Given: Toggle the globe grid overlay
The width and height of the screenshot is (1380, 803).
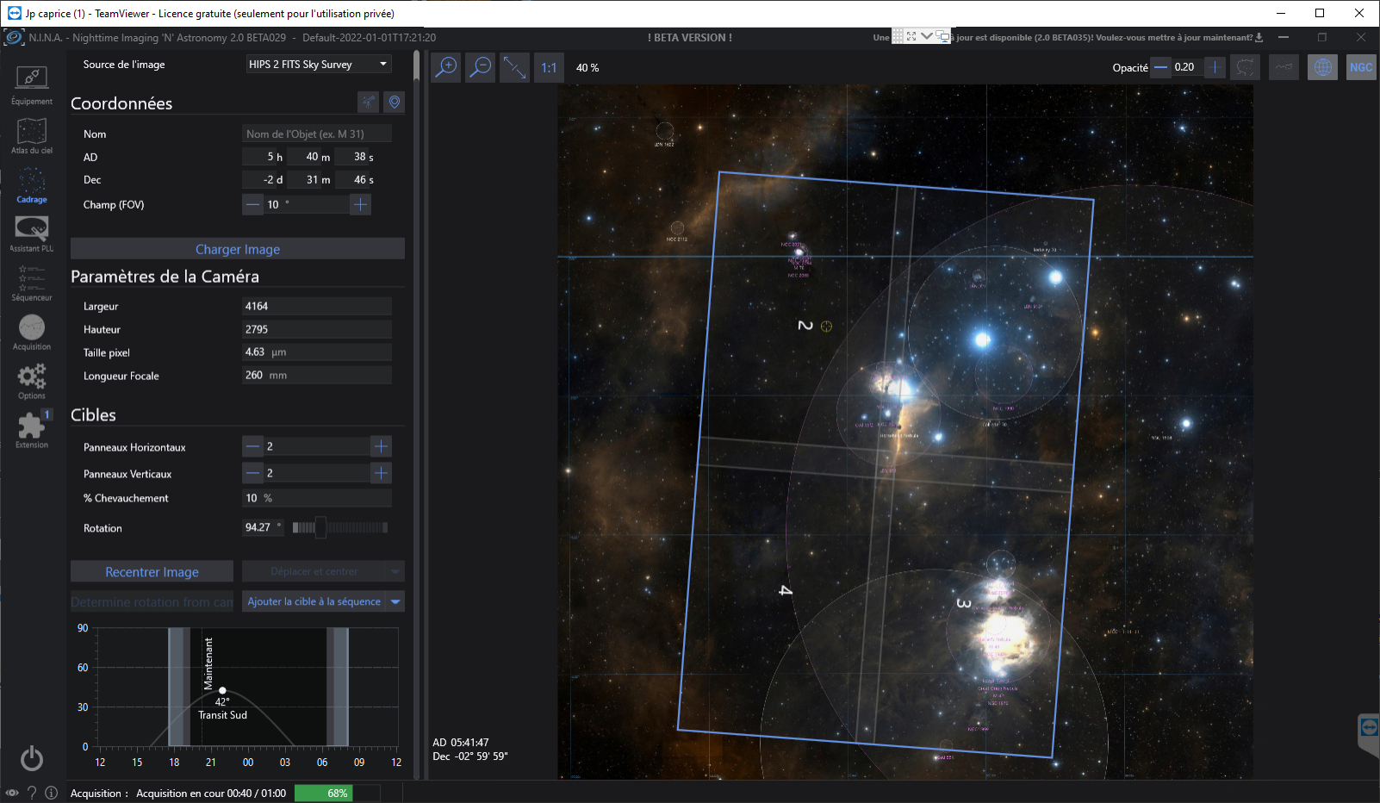Looking at the screenshot, I should (1322, 67).
